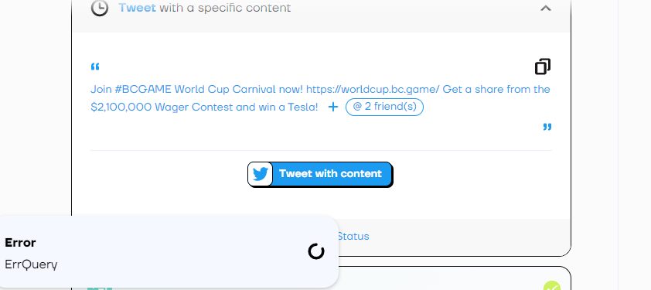Screen dimensions: 651x290
Task: Select the @ 2 friend(s) tag pill
Action: (384, 107)
